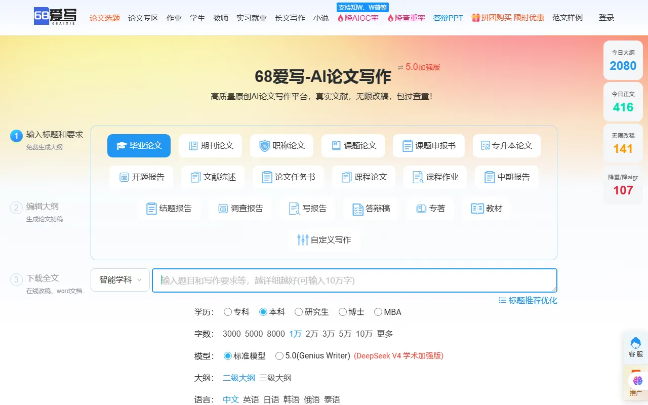This screenshot has width=648, height=405.
Task: Click the shield icon beside 职称论文
Action: click(x=264, y=146)
